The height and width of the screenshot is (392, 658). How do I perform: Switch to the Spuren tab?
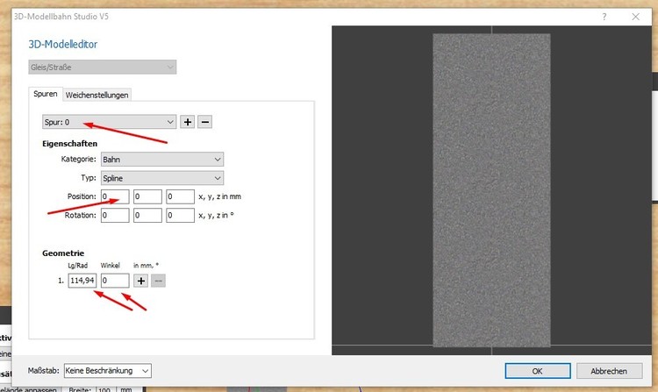coord(46,94)
